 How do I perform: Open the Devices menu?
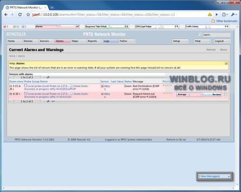pyautogui.click(x=31, y=41)
